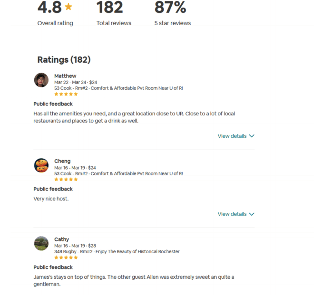Open Matthew's reviewer name
This screenshot has width=314, height=295.
[x=65, y=76]
